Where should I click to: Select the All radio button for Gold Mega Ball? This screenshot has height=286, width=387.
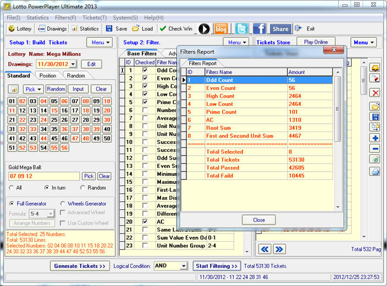11,187
